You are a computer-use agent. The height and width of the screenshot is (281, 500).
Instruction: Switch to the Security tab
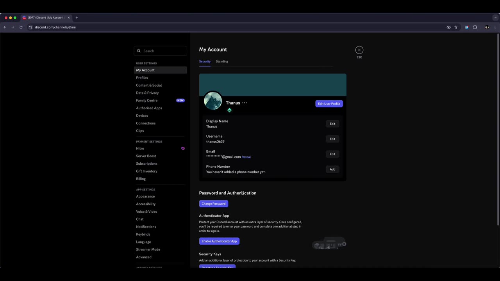[x=205, y=61]
